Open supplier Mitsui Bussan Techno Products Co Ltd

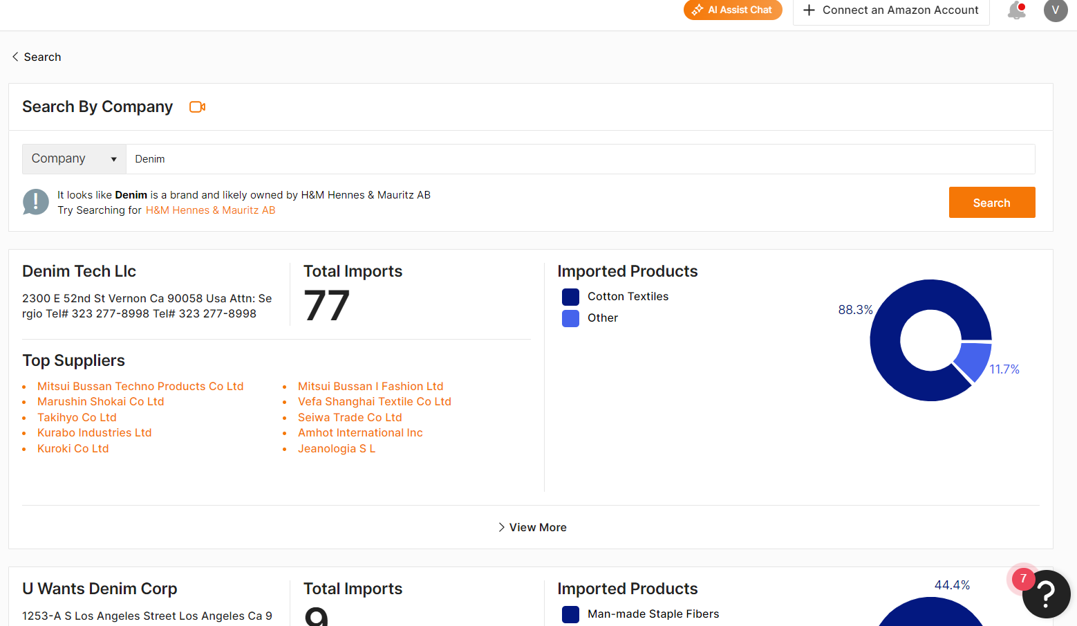(x=140, y=386)
